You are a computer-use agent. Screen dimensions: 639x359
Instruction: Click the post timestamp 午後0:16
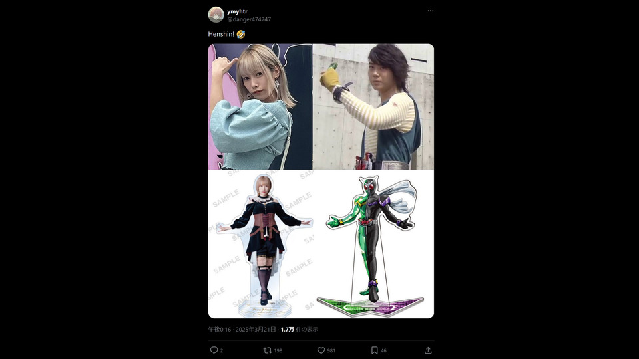219,329
